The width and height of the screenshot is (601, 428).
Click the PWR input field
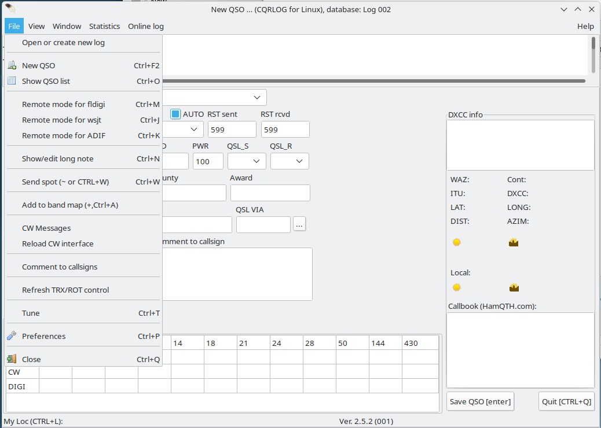(x=208, y=161)
